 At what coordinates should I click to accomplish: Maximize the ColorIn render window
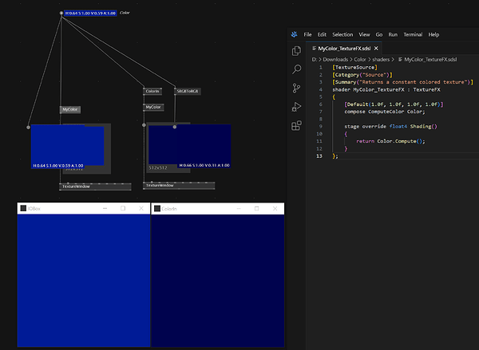click(x=256, y=208)
